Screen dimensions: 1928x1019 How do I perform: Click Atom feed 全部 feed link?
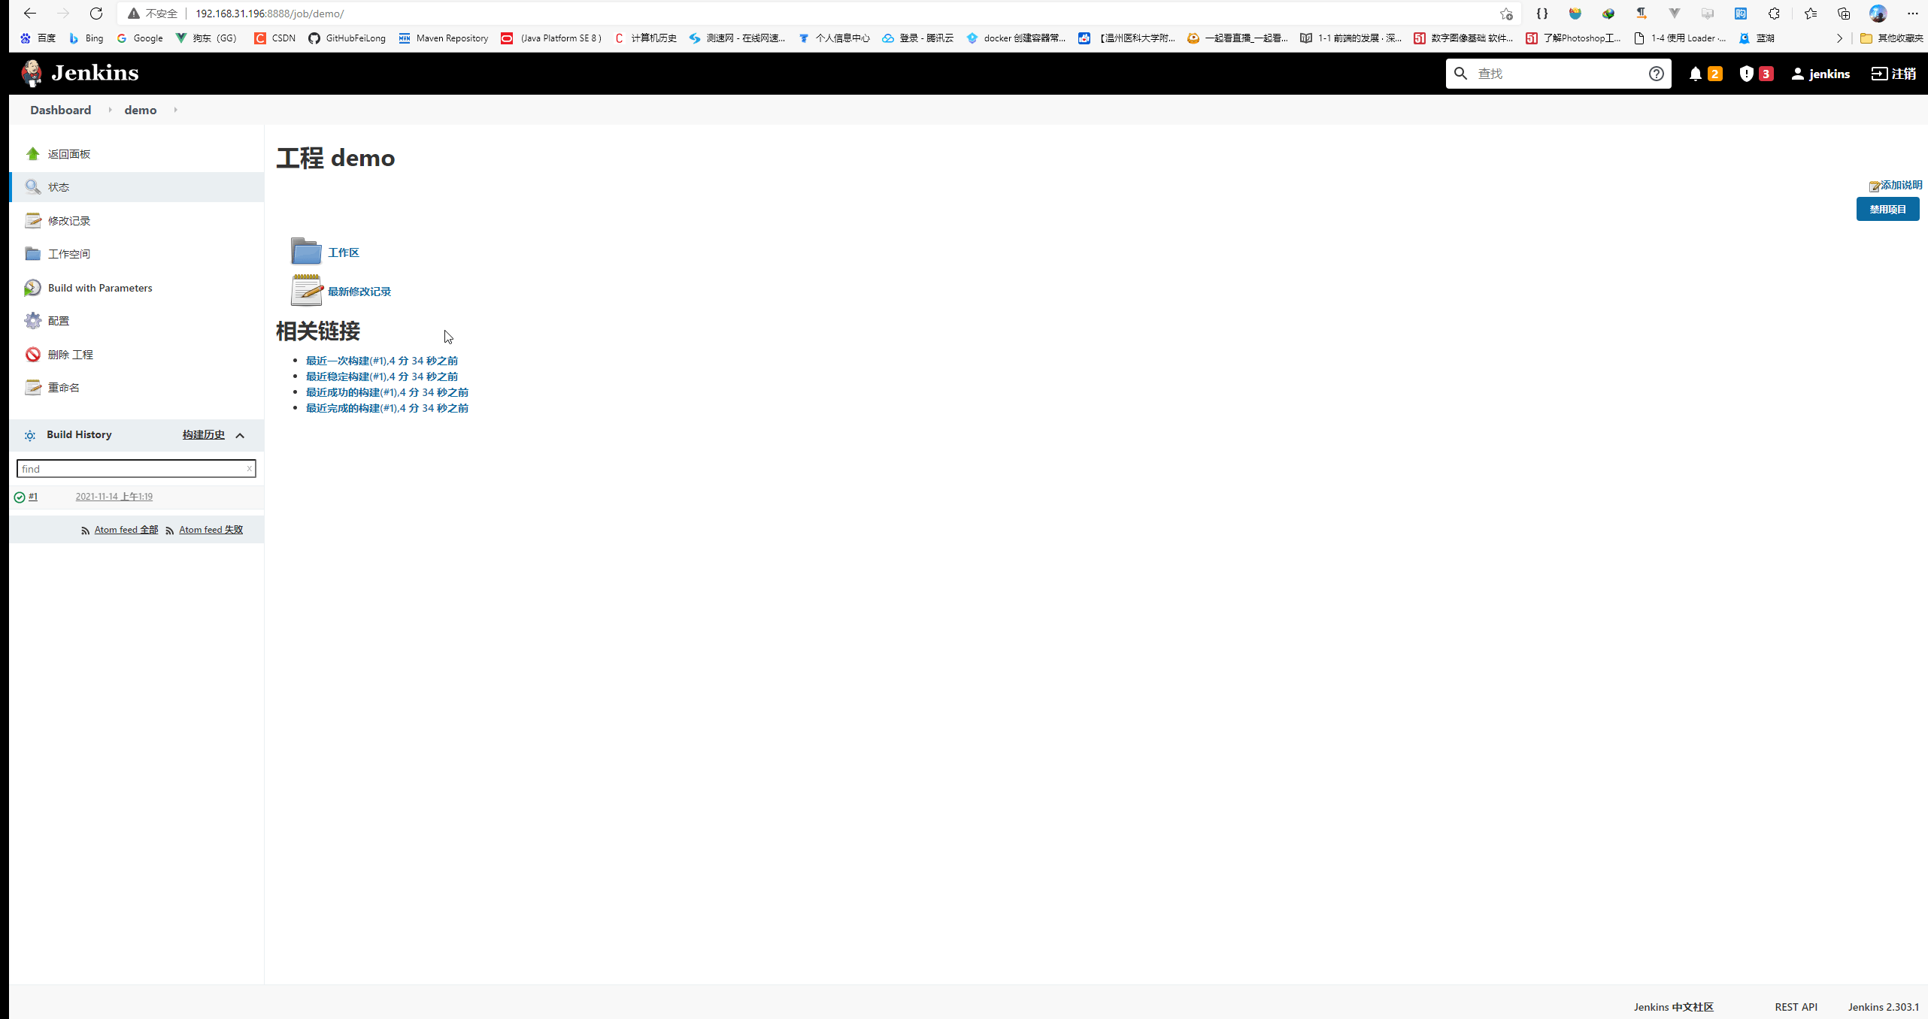pos(125,530)
